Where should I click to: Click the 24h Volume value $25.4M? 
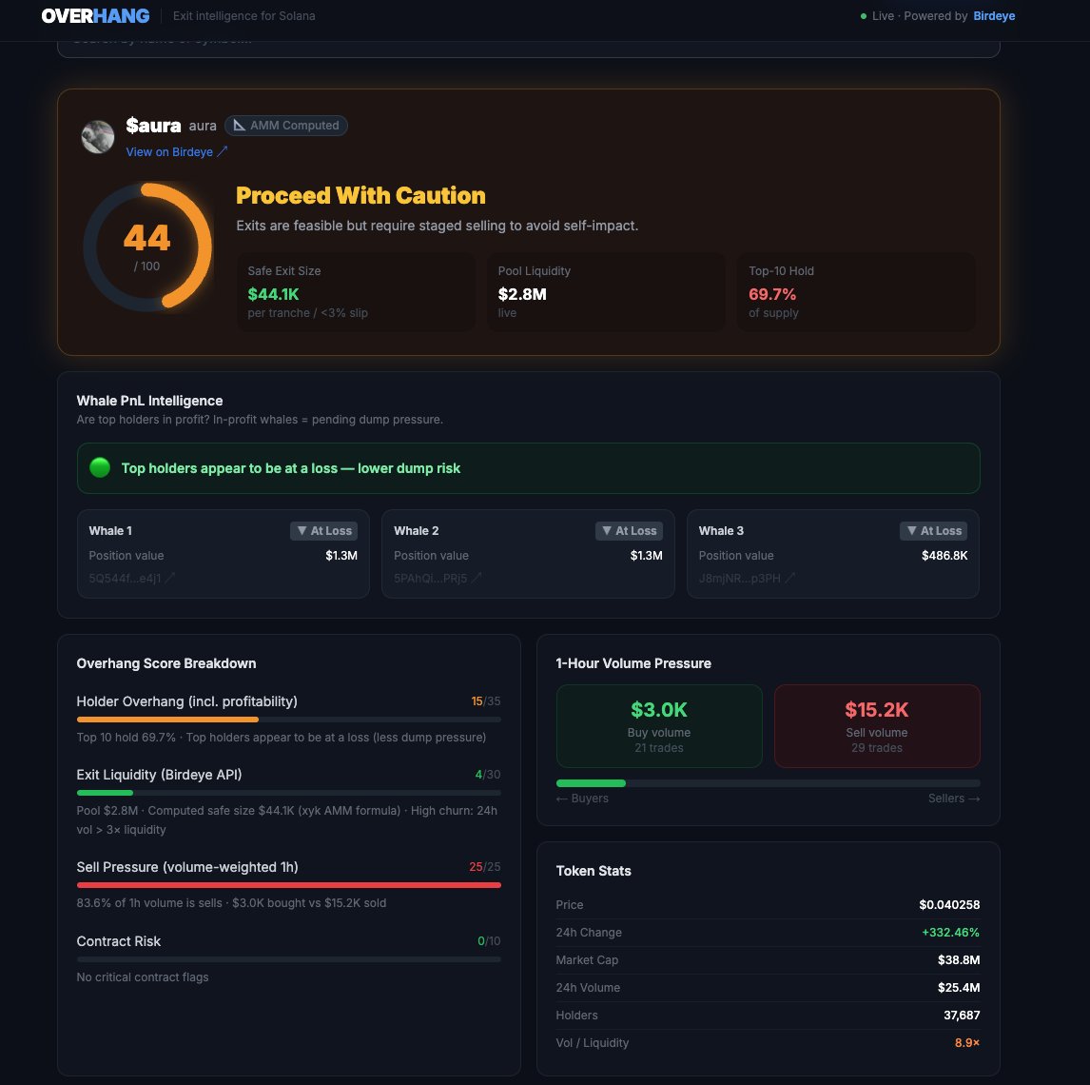(960, 988)
